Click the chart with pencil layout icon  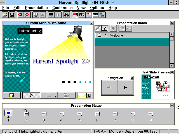[x=102, y=15]
